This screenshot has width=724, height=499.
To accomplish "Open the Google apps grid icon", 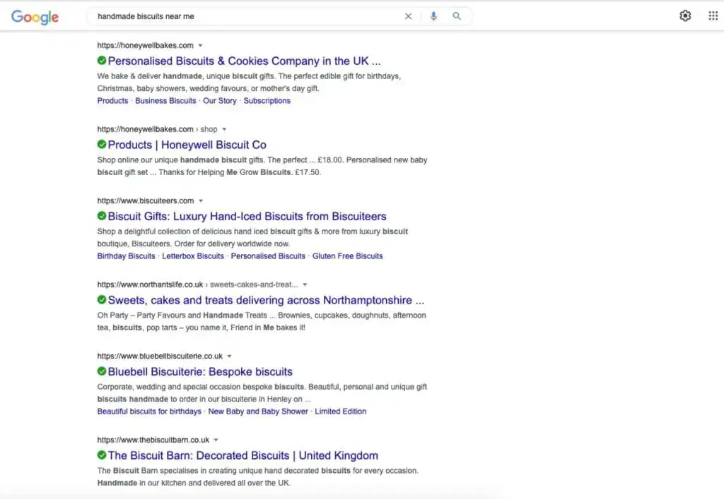I will [714, 15].
